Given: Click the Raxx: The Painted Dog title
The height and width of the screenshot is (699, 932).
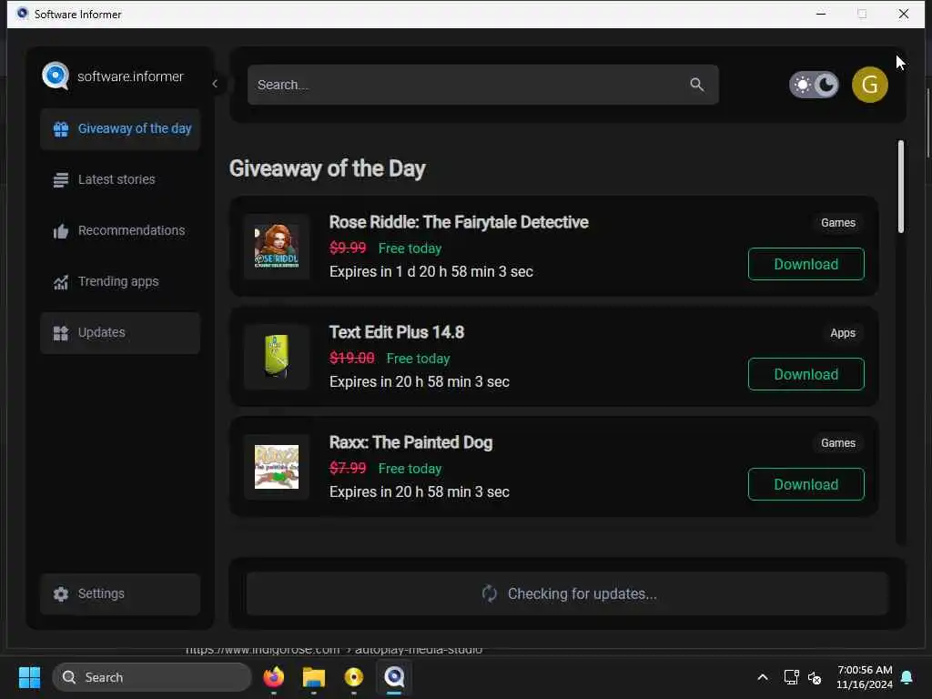Looking at the screenshot, I should pyautogui.click(x=410, y=443).
